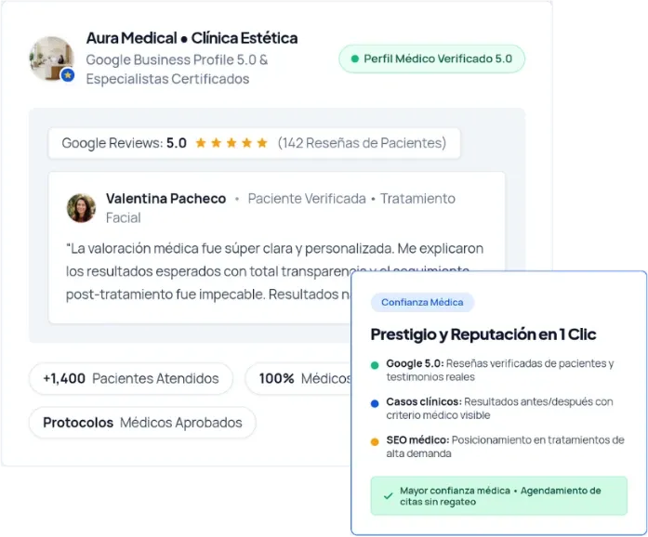Click the Google 5.0 reseñas verificadas item
The width and height of the screenshot is (648, 537).
click(500, 370)
